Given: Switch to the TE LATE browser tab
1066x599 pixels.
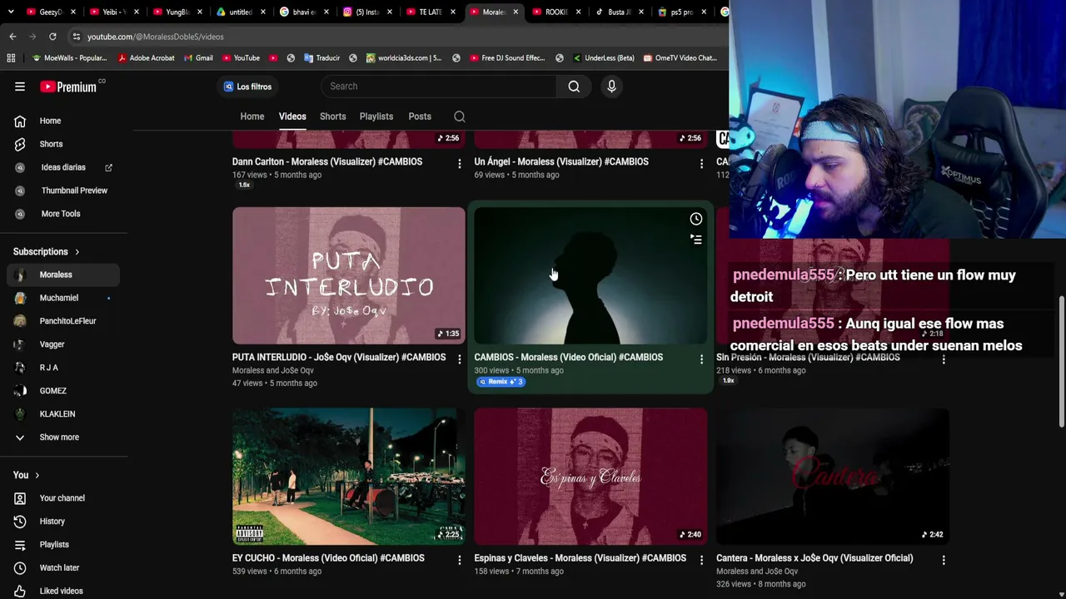Looking at the screenshot, I should [x=431, y=12].
